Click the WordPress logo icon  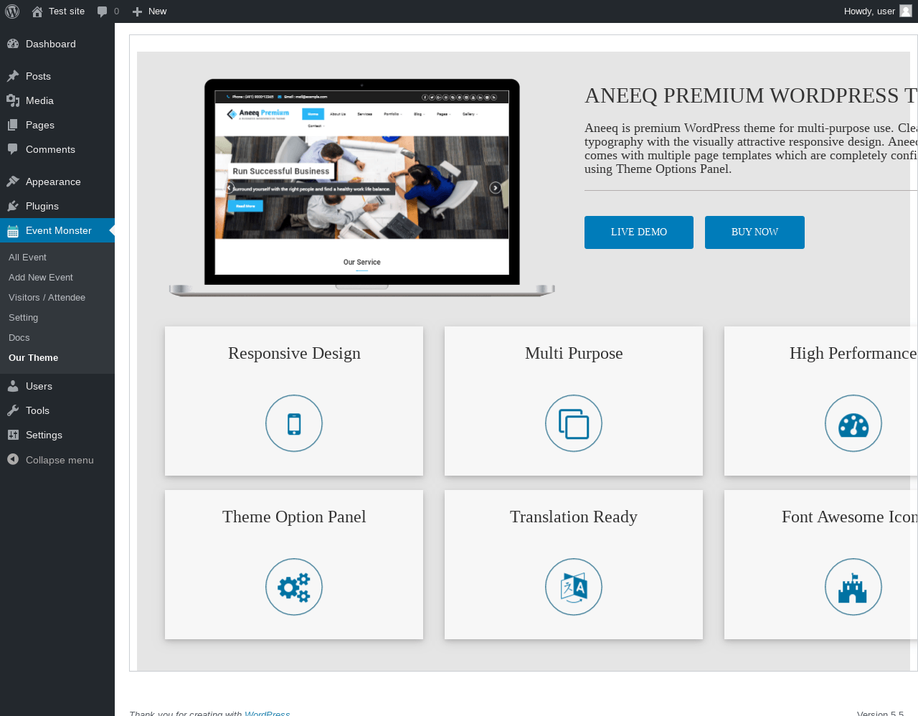(12, 11)
